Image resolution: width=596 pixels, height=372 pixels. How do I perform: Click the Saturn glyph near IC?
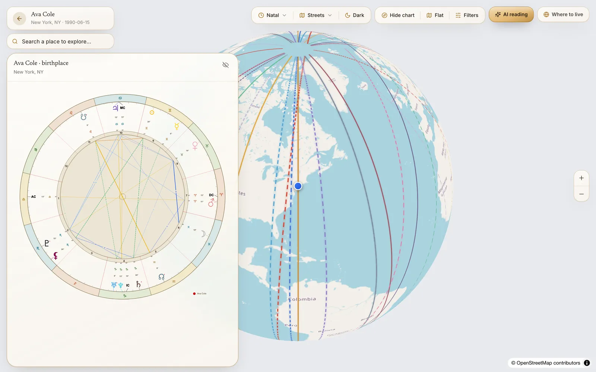[138, 284]
